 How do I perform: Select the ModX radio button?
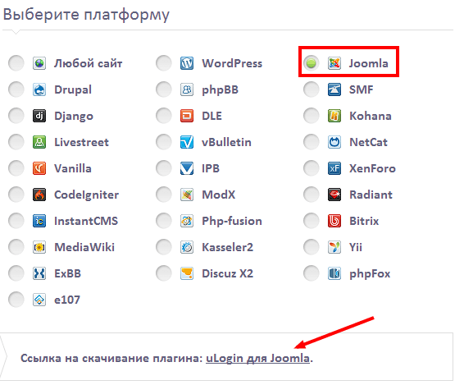click(164, 195)
